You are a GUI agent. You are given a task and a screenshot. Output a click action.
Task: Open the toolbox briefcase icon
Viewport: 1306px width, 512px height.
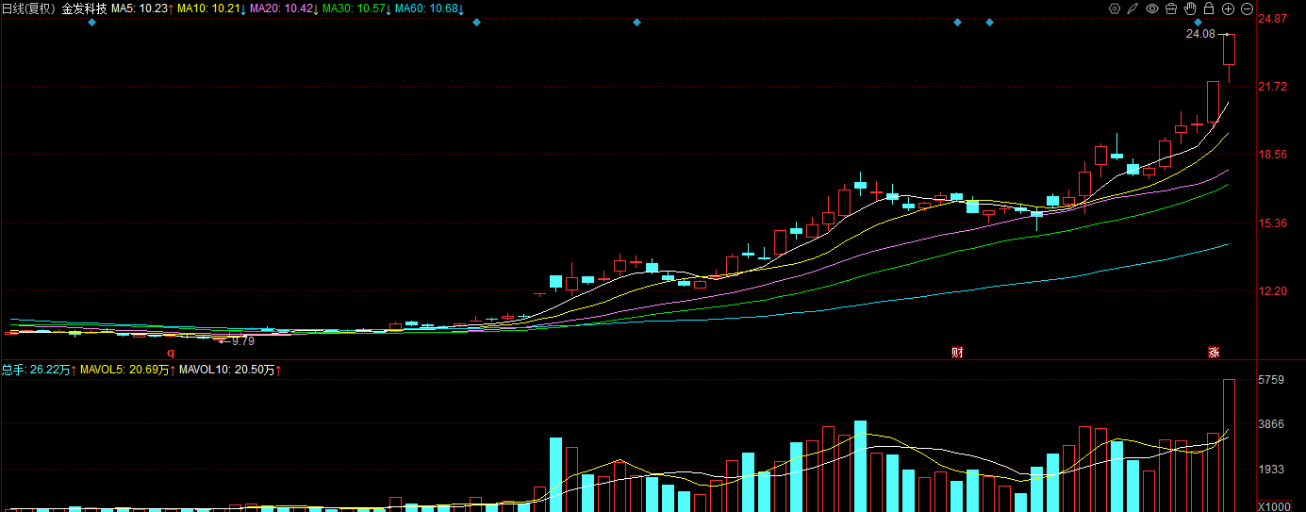(x=1171, y=8)
